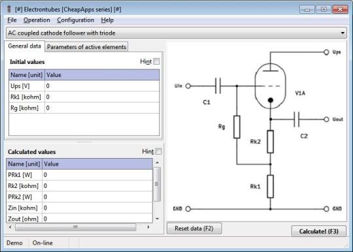This screenshot has height=252, width=353.
Task: Click the Rk1 resistor symbol in schematic
Action: coord(271,186)
